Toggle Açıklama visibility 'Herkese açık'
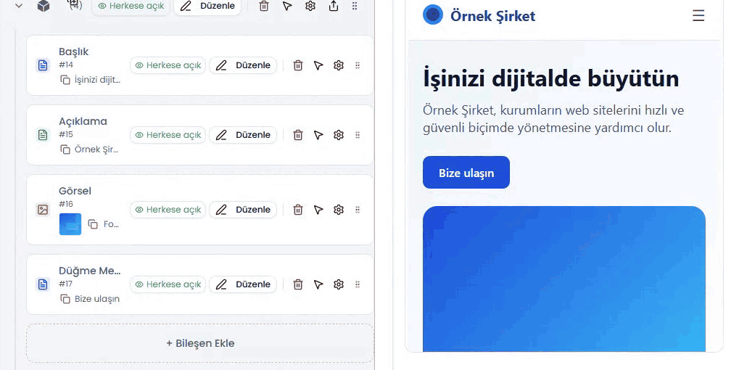This screenshot has height=370, width=747. (x=168, y=135)
